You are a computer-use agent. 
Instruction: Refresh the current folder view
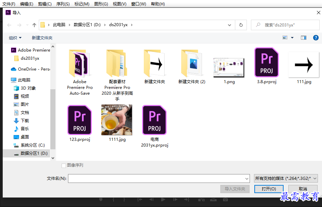[241, 25]
